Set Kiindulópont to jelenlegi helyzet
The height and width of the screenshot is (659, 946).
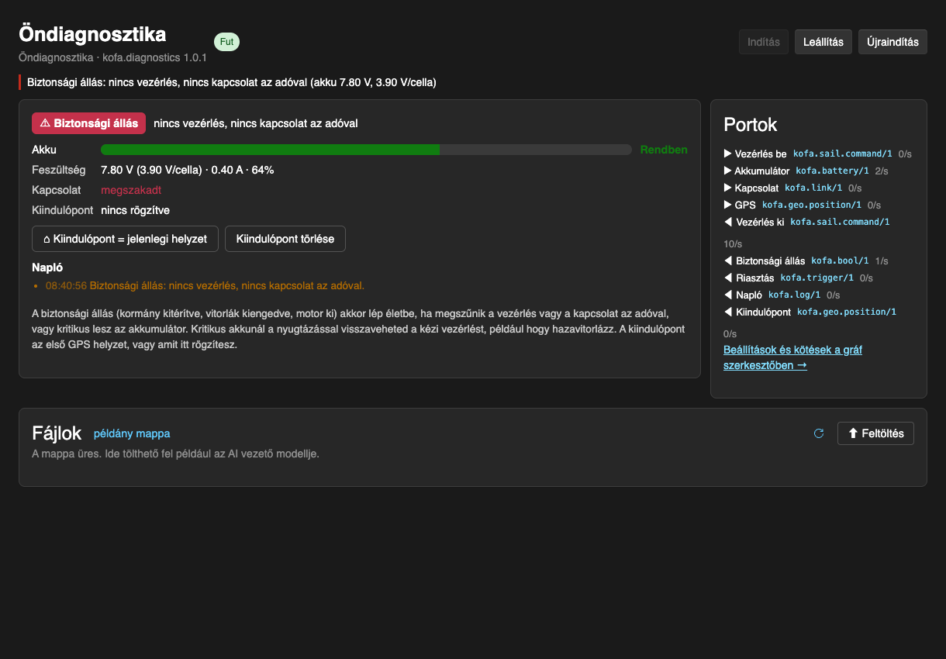125,239
